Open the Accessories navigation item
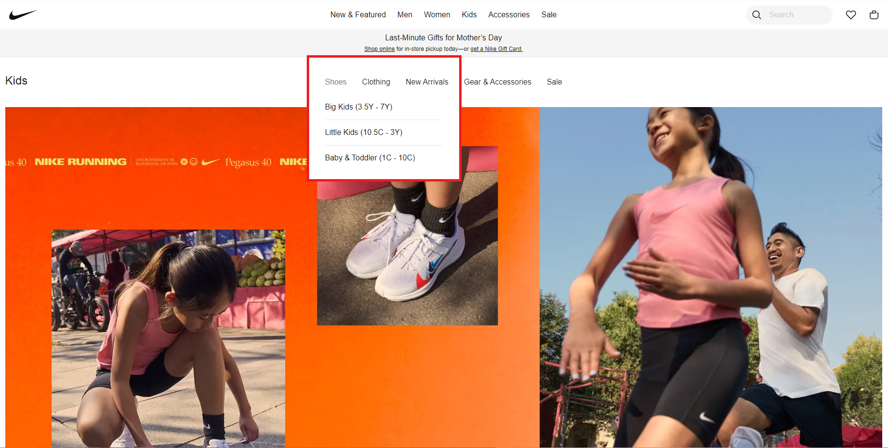The width and height of the screenshot is (888, 448). pos(509,14)
